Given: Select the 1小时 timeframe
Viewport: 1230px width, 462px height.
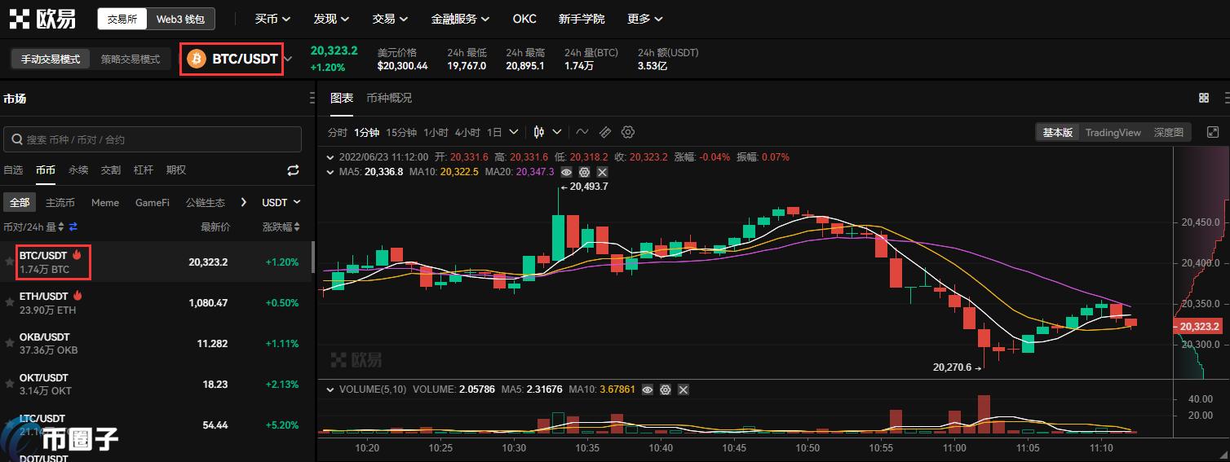Looking at the screenshot, I should pos(436,132).
